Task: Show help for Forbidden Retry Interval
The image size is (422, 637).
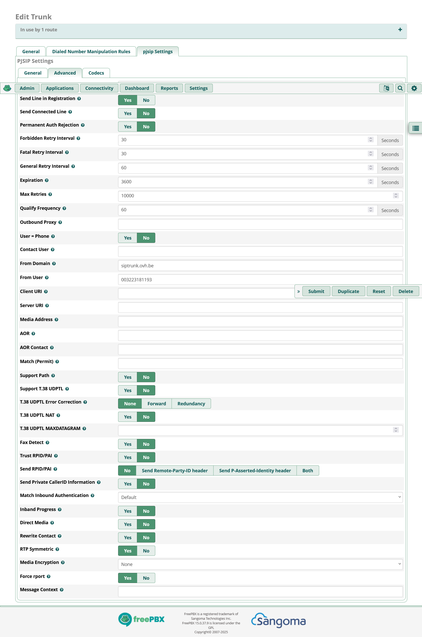Action: 78,138
